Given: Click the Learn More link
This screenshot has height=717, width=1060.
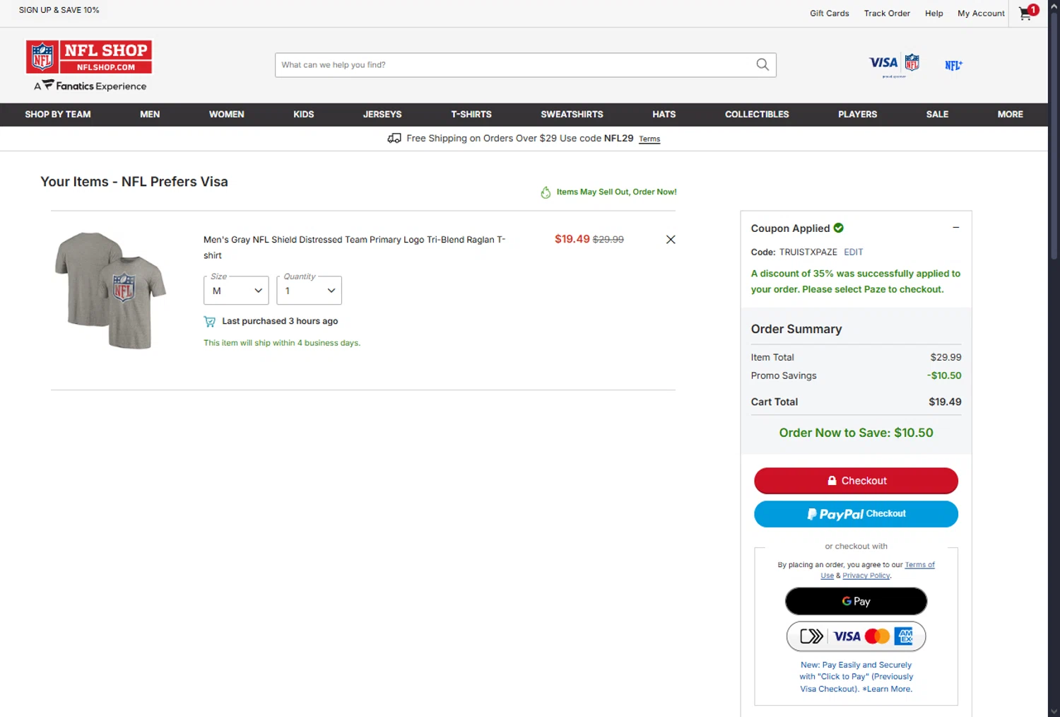Looking at the screenshot, I should (x=889, y=689).
